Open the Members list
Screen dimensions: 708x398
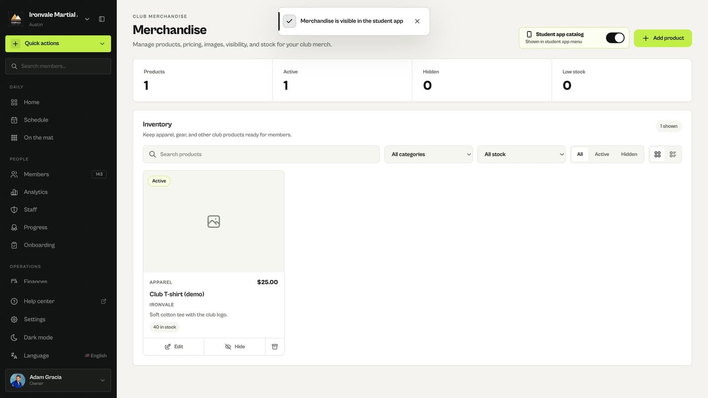point(58,174)
